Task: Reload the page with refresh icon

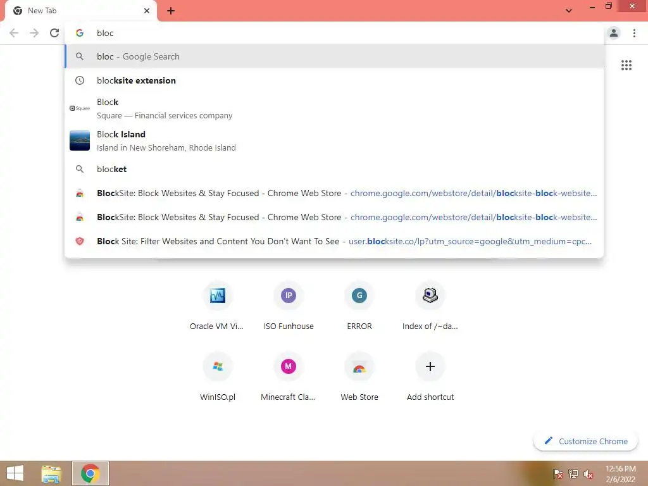Action: [54, 33]
